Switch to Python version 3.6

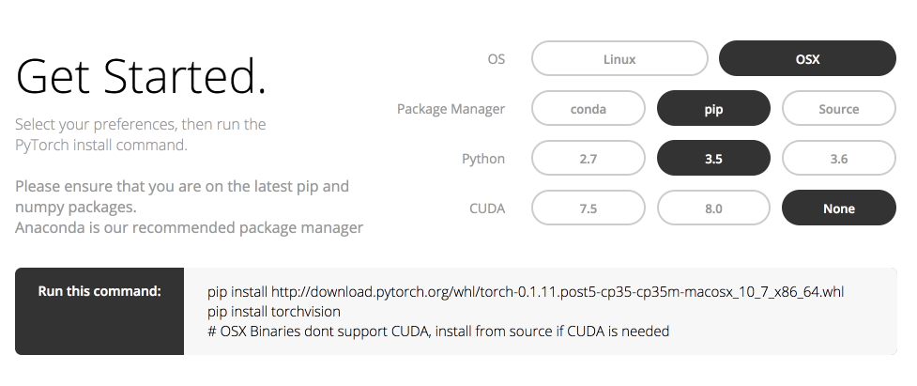[838, 159]
